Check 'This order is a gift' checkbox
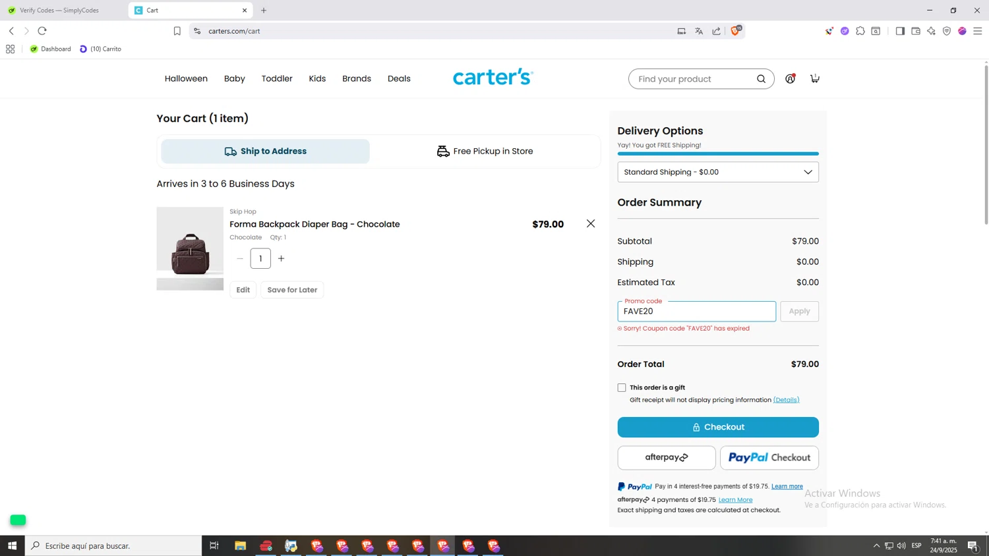The height and width of the screenshot is (556, 989). pos(622,387)
